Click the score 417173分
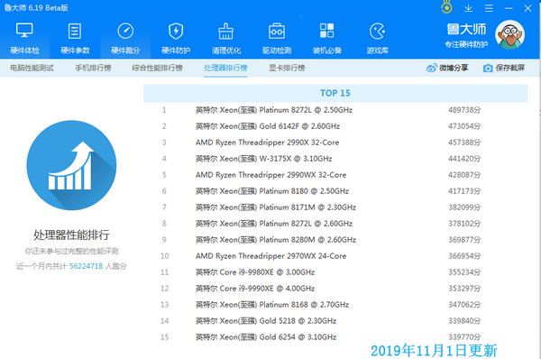Screen dimensions: 541x359 point(464,191)
